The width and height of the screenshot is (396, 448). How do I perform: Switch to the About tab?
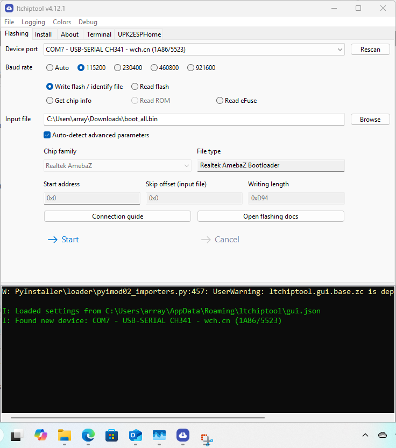coord(69,34)
